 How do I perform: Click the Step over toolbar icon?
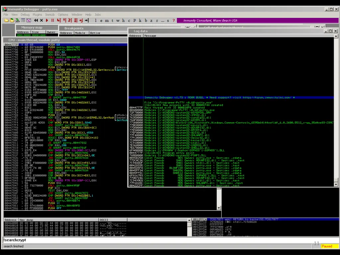click(64, 20)
